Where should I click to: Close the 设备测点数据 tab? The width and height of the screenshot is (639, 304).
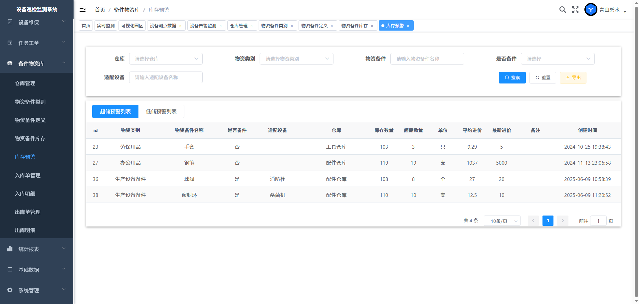(x=180, y=26)
